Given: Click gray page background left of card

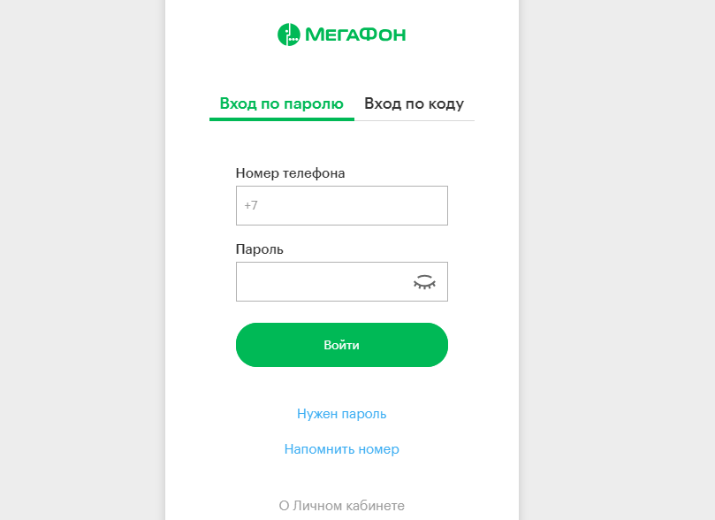Looking at the screenshot, I should click(x=82, y=260).
